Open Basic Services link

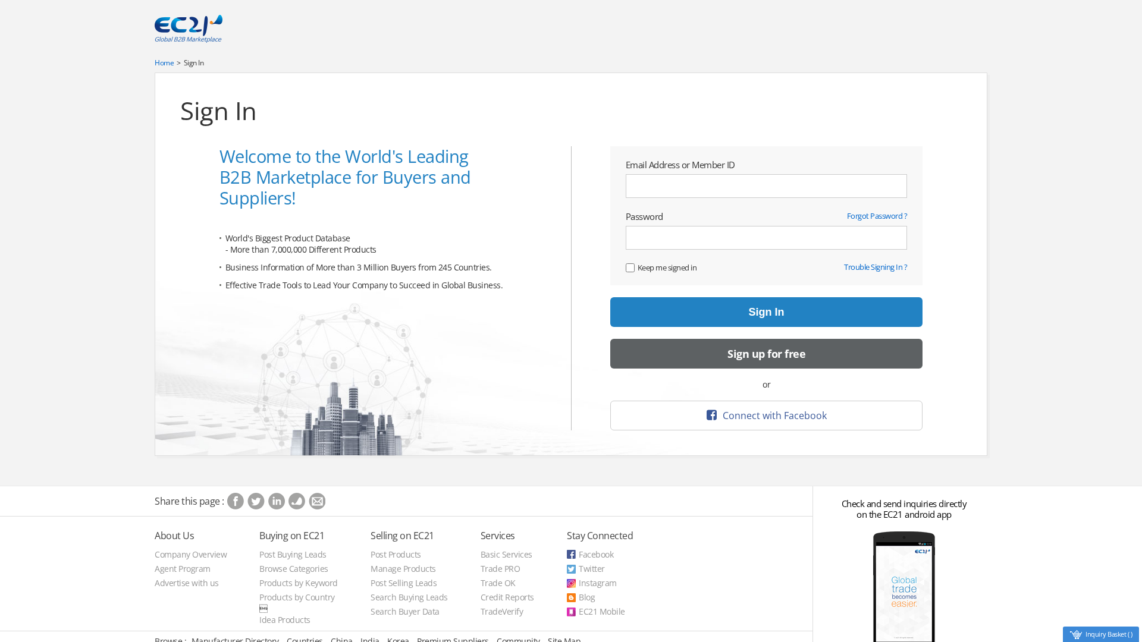pos(506,555)
